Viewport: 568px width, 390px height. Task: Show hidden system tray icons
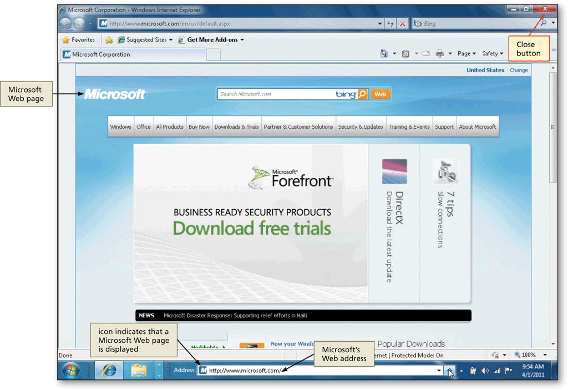(461, 371)
